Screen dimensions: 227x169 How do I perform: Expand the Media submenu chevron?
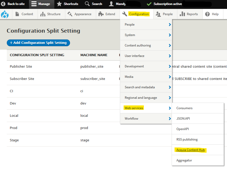coord(170,77)
